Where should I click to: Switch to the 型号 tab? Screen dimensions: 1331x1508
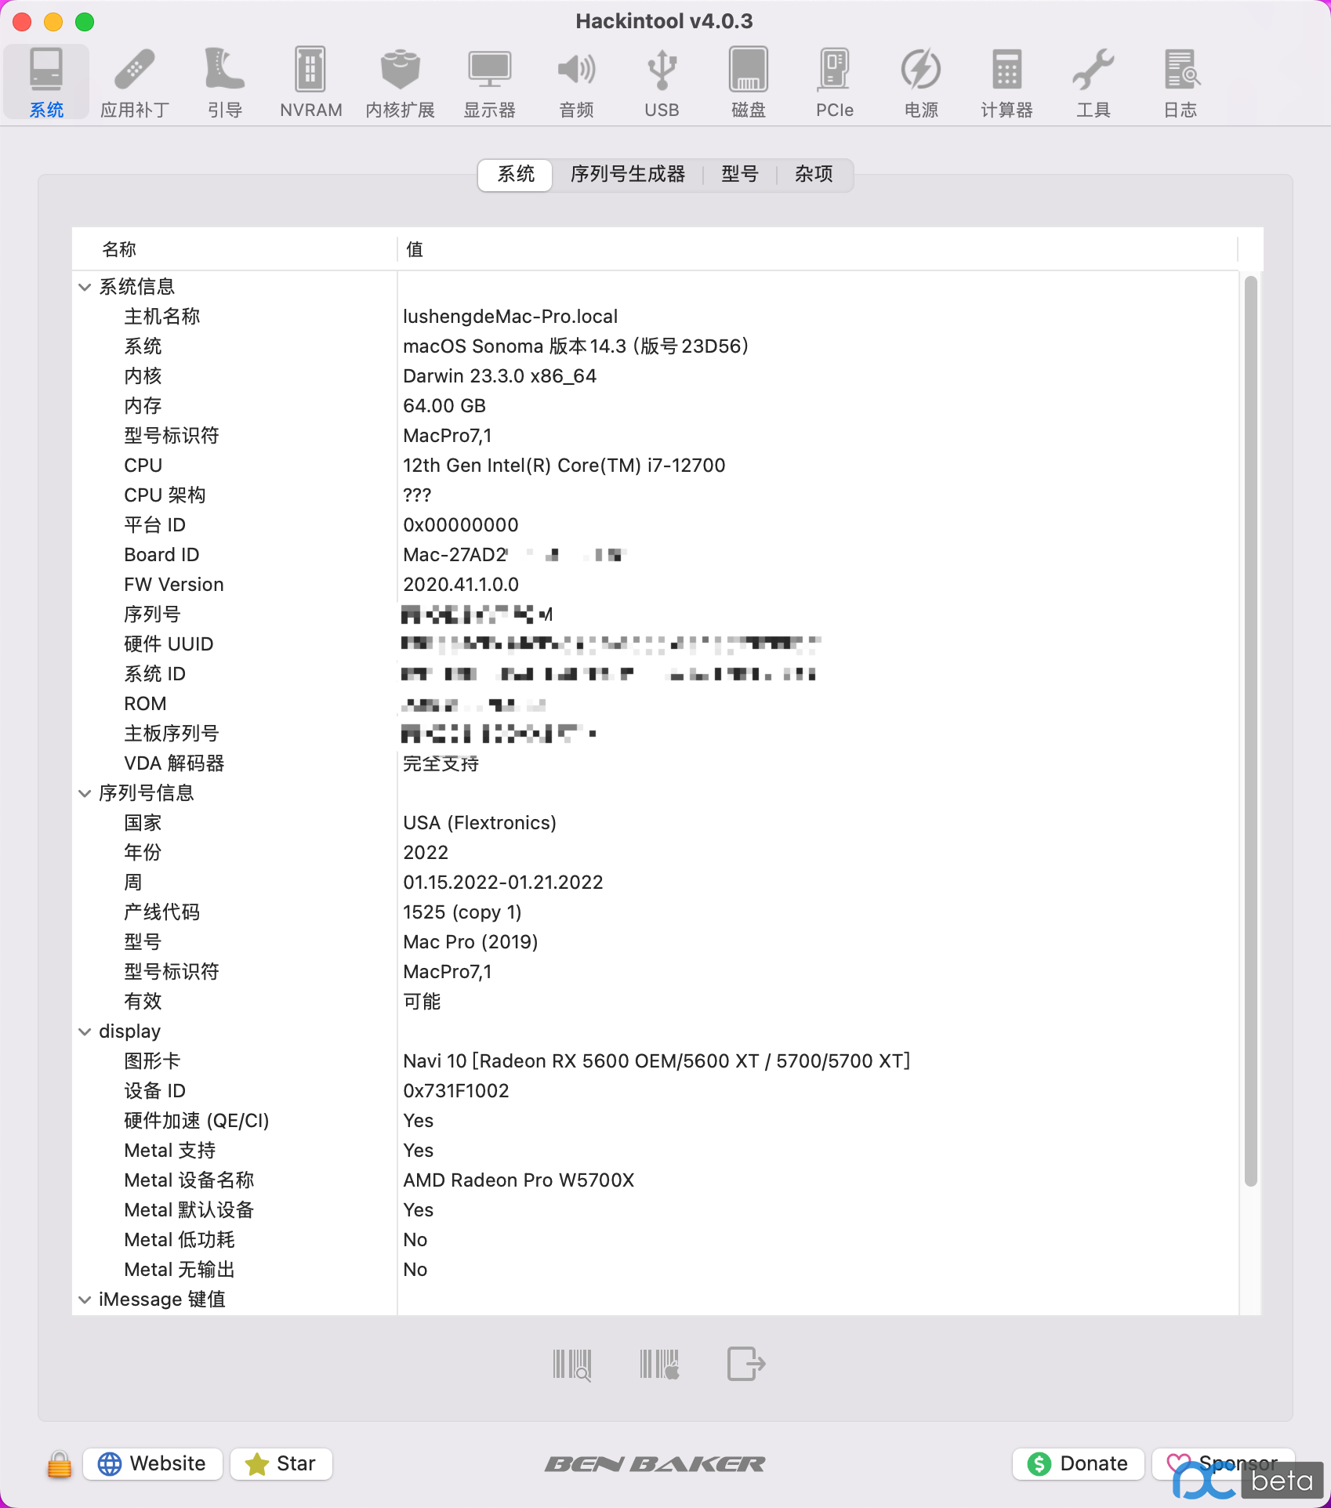pyautogui.click(x=740, y=174)
